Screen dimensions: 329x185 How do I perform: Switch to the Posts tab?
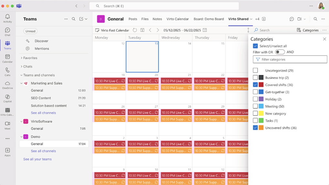tap(133, 19)
